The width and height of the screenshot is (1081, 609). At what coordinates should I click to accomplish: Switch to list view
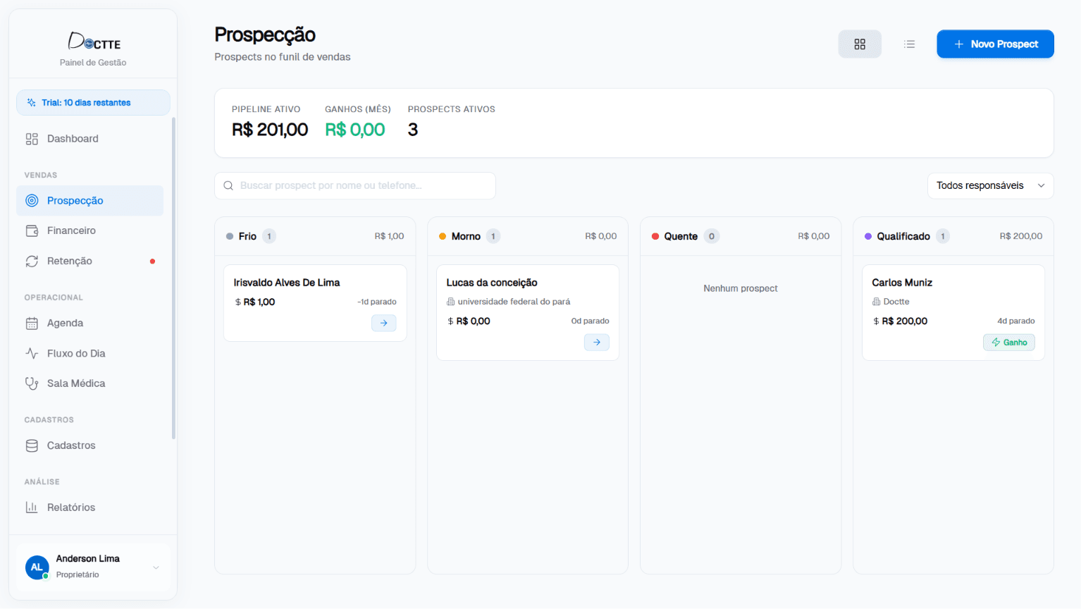point(910,44)
